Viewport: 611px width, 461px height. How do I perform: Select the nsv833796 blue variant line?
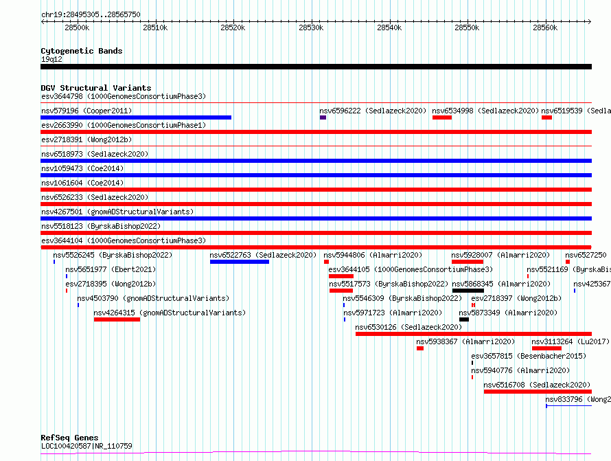point(569,406)
